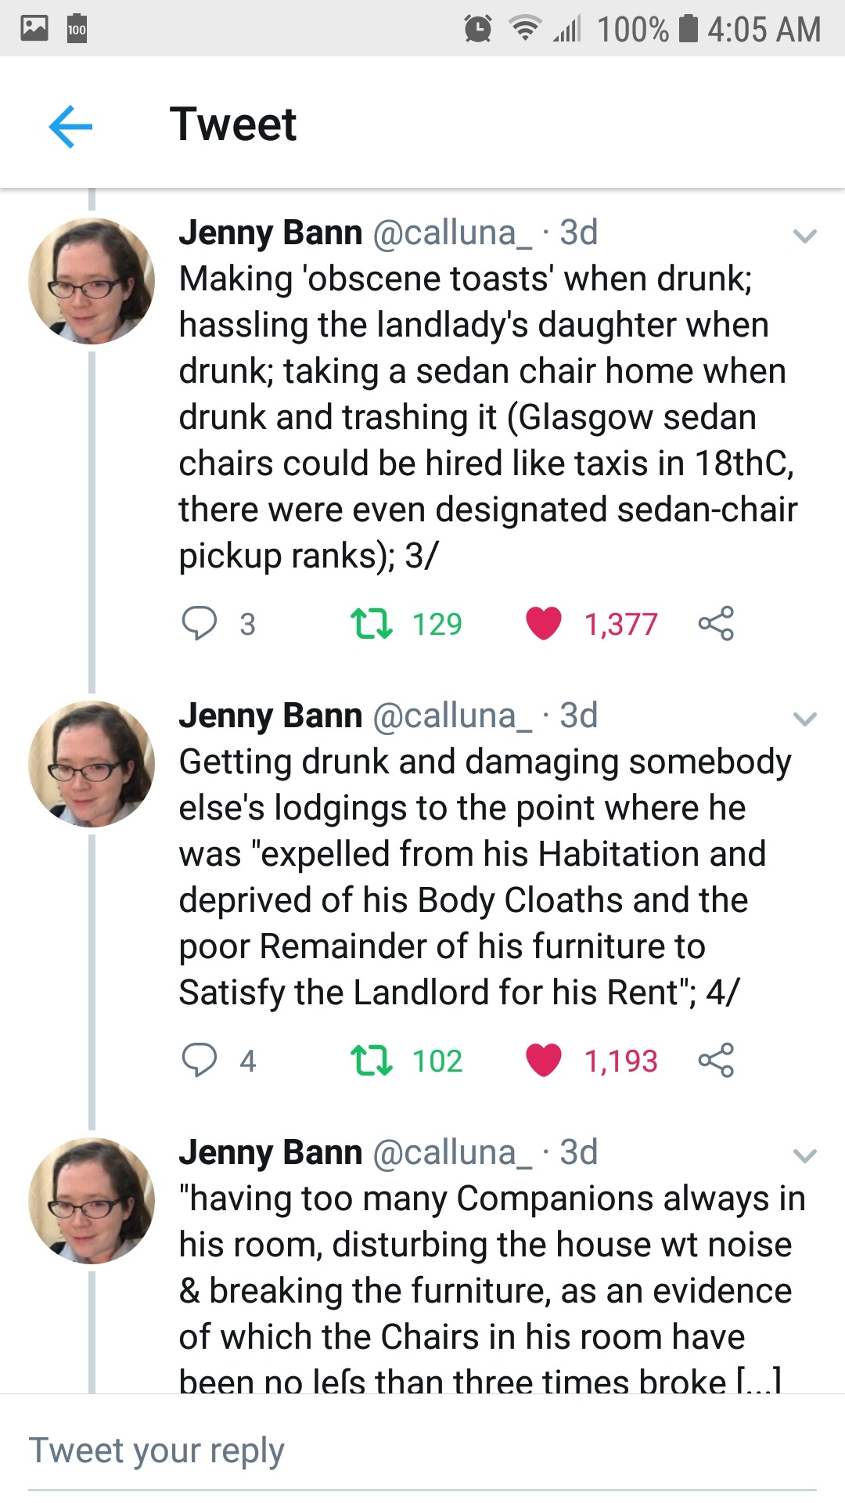Tap the alarm icon in the status bar
845x1503 pixels.
477,29
